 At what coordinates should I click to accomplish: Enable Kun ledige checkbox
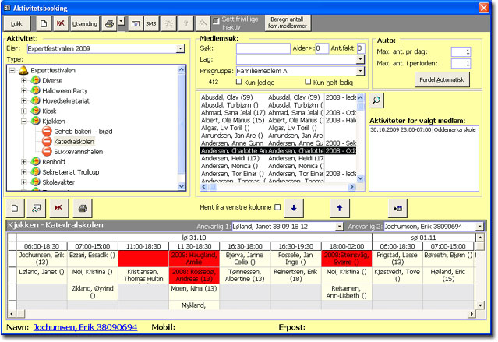tap(239, 82)
